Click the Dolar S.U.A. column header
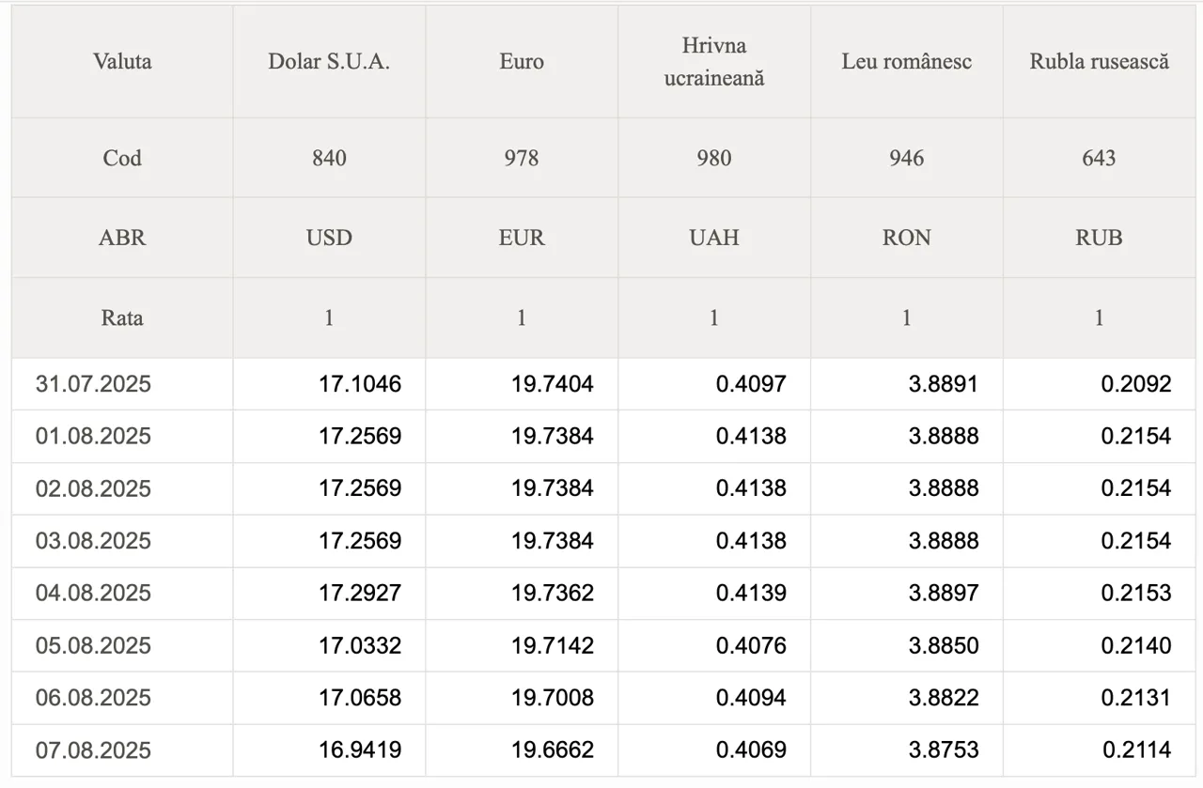This screenshot has height=788, width=1203. click(x=329, y=62)
